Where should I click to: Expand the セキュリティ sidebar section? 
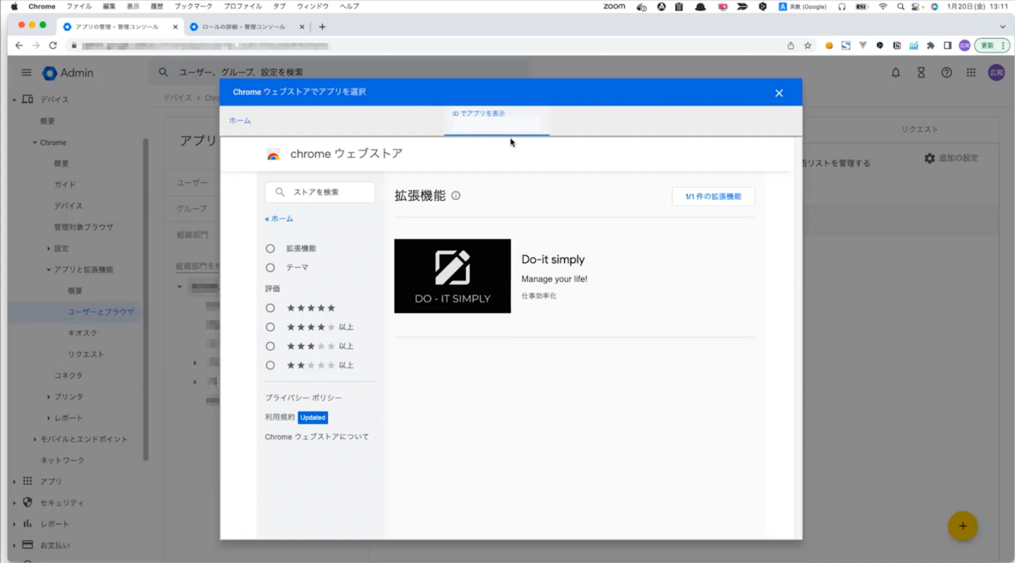tap(14, 503)
